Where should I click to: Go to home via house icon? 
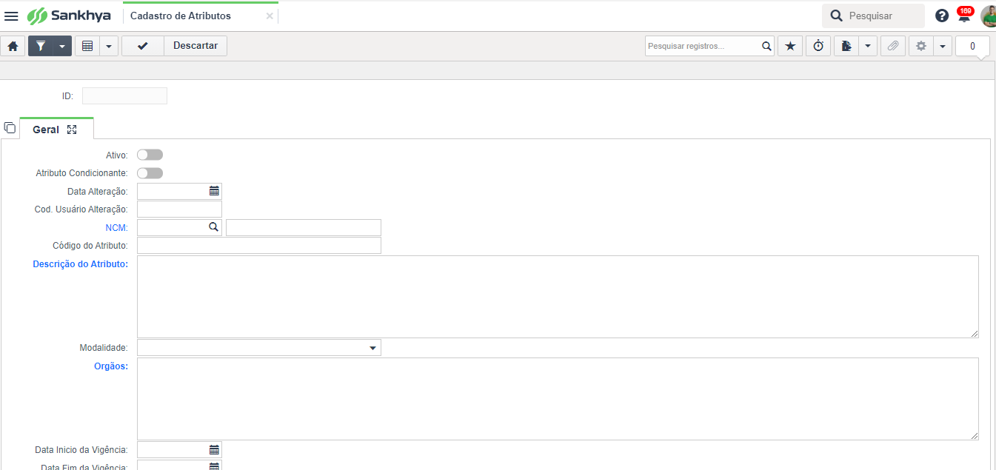[x=13, y=46]
